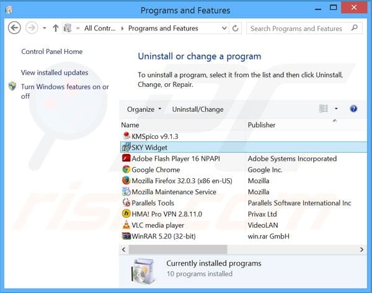Click the win.rar GmbH publisher cell
This screenshot has width=372, height=293.
tap(268, 237)
